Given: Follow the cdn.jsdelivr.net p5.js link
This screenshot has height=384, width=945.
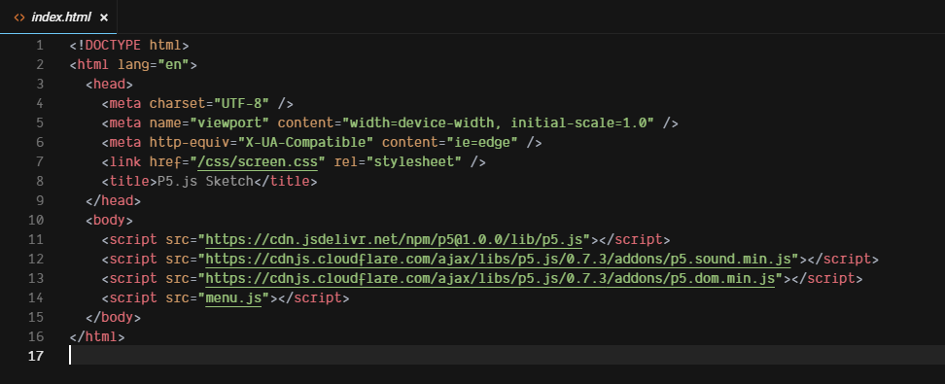Looking at the screenshot, I should [x=394, y=240].
